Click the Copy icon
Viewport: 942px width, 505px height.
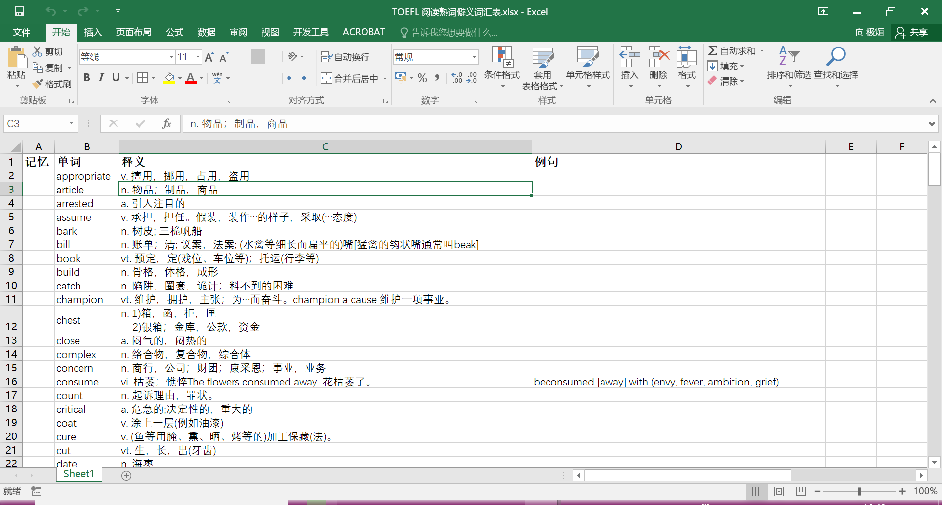(38, 68)
